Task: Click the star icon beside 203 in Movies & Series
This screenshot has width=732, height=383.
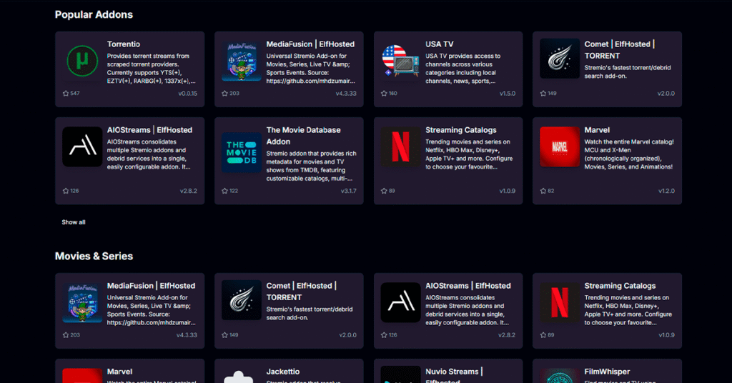Action: (x=66, y=335)
